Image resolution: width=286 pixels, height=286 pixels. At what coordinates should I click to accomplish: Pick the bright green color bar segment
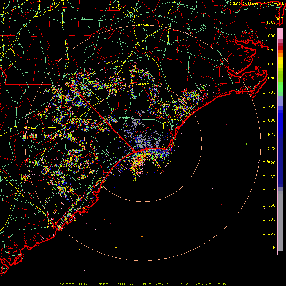click(281, 87)
